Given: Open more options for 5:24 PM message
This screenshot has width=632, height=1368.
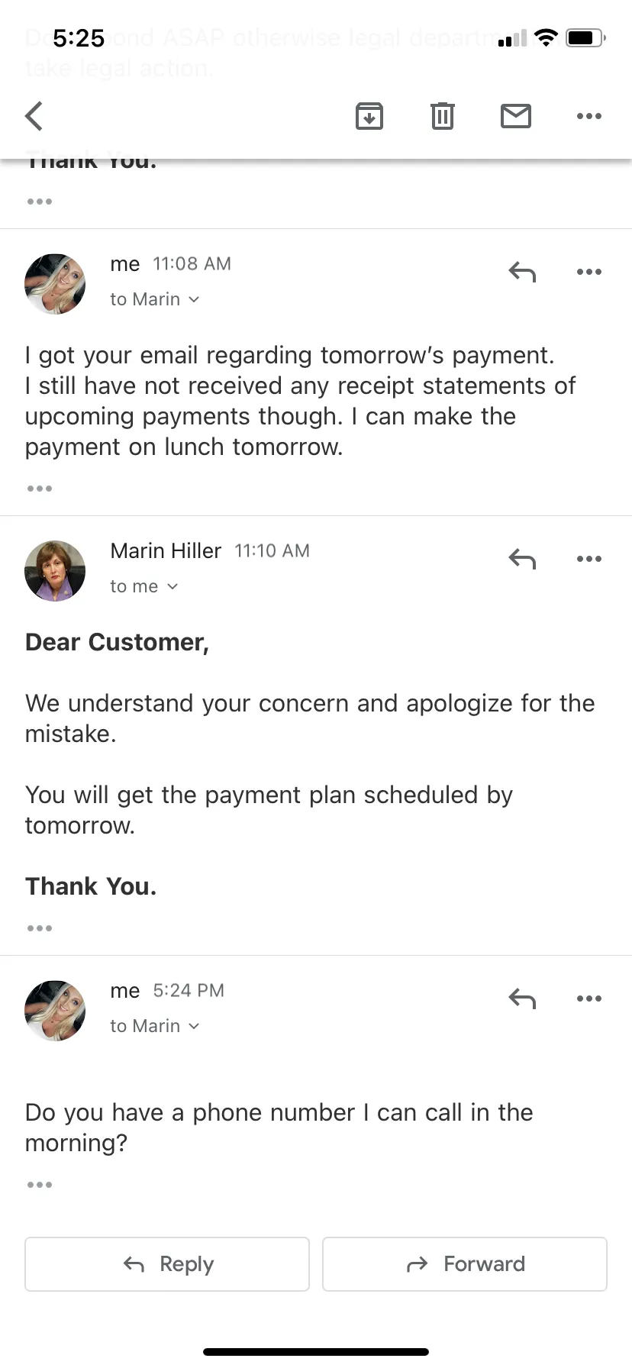Looking at the screenshot, I should (x=589, y=999).
